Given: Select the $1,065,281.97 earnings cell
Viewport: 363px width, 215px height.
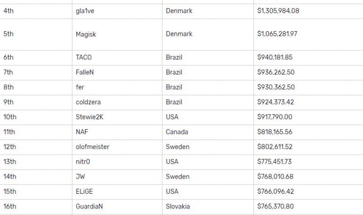Looking at the screenshot, I should pyautogui.click(x=277, y=33).
